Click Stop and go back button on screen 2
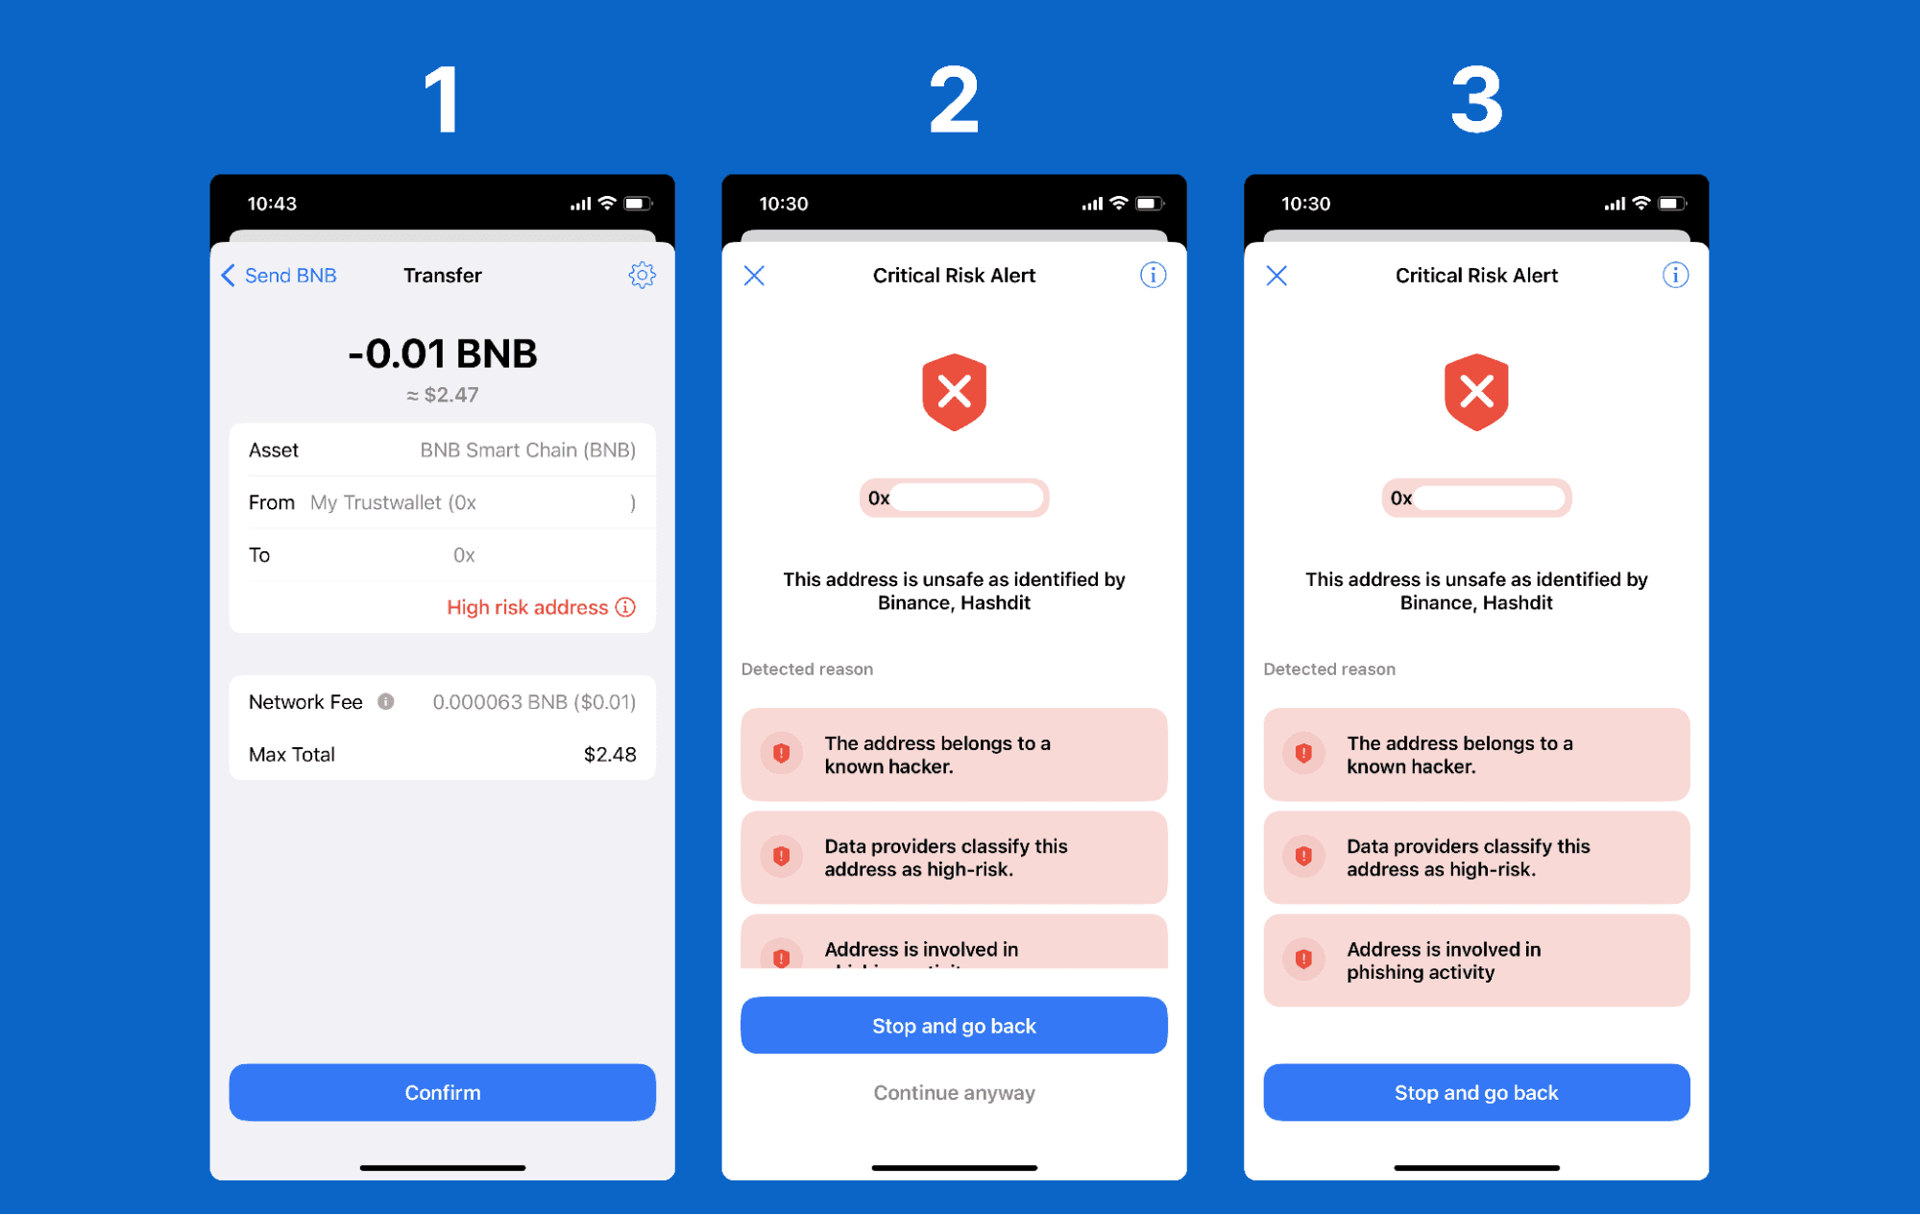Screen dimensions: 1920x1215 tap(955, 1010)
